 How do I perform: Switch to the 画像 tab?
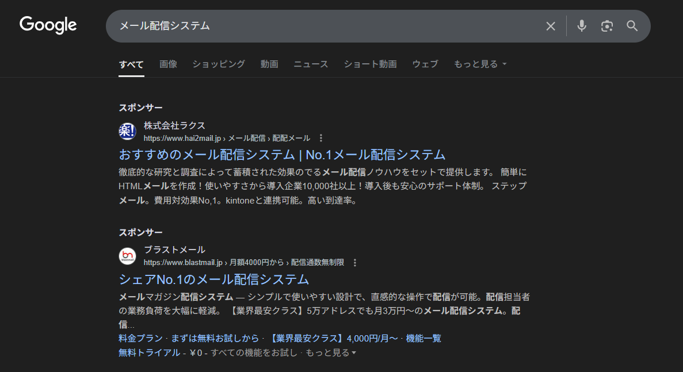(168, 64)
